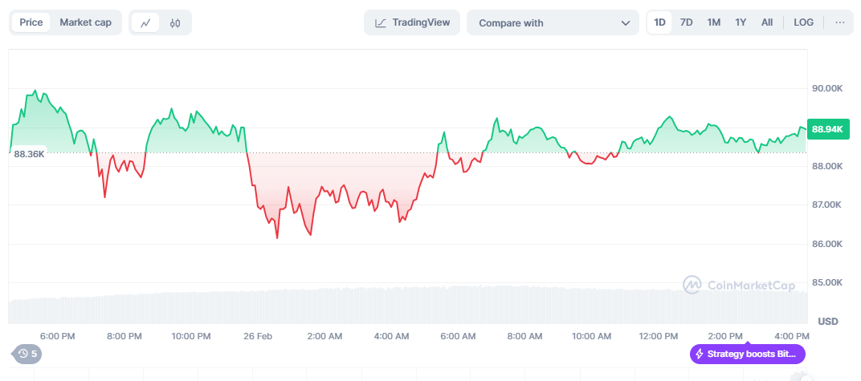
Task: Switch to candlestick chart icon
Action: click(175, 22)
